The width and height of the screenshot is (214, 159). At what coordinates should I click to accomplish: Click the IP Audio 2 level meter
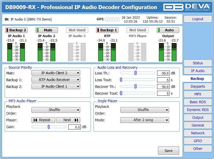[x=46, y=52]
